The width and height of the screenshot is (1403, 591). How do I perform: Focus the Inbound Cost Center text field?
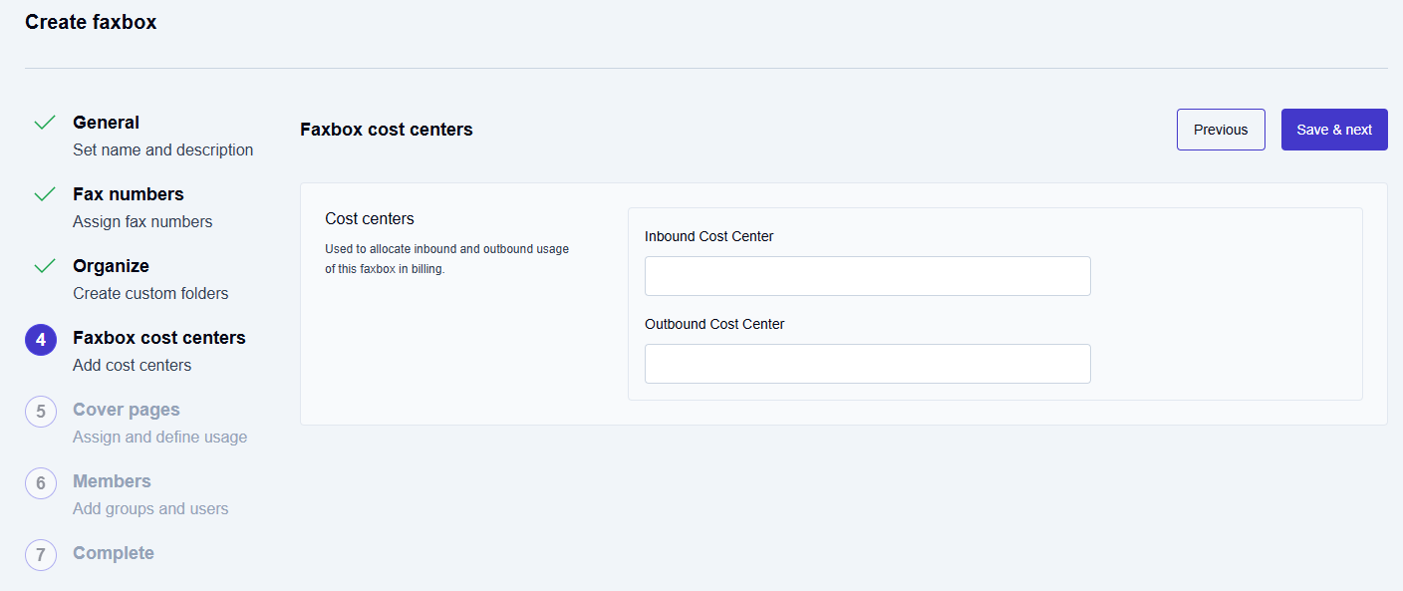tap(867, 276)
